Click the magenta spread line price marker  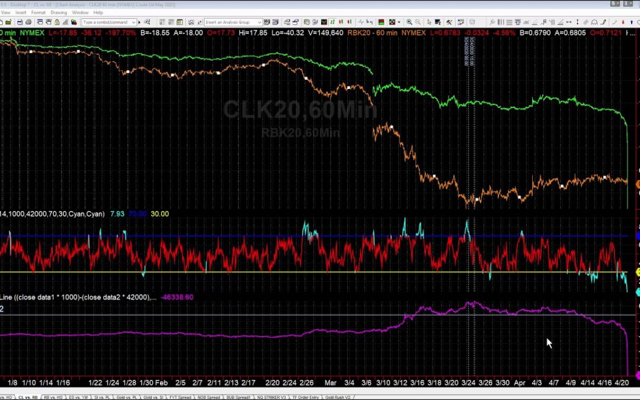(x=638, y=375)
